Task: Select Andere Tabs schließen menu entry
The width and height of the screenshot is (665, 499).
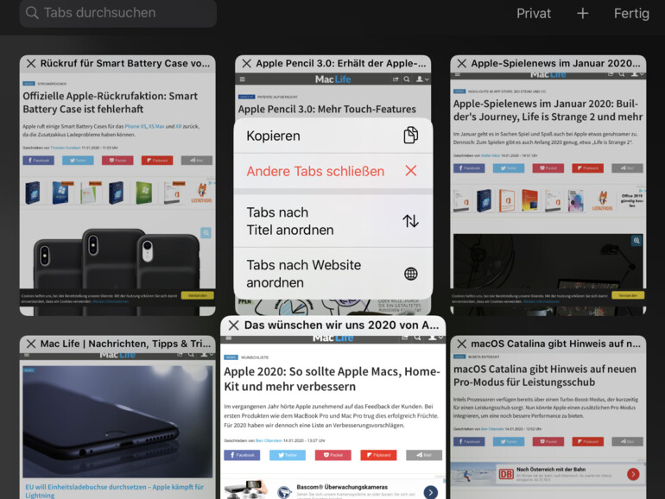Action: [x=332, y=171]
